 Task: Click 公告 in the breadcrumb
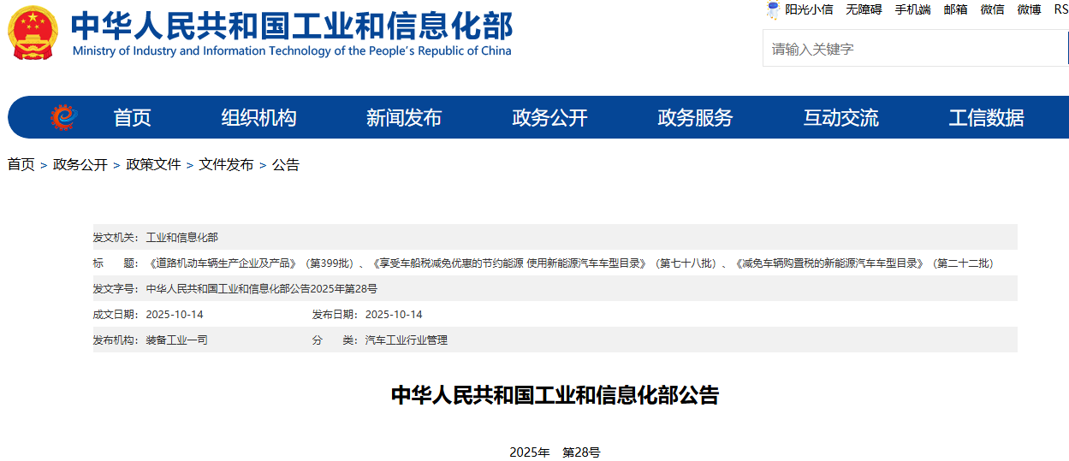(x=286, y=164)
